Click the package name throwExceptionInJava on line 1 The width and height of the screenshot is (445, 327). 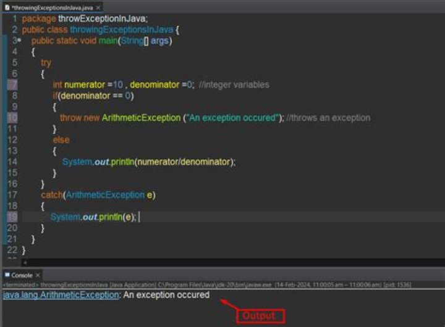(x=102, y=19)
